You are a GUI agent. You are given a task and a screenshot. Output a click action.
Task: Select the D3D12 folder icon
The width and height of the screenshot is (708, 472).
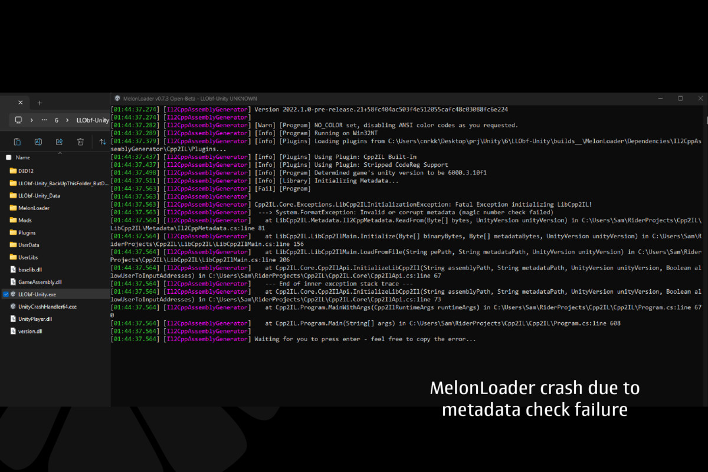click(x=13, y=171)
